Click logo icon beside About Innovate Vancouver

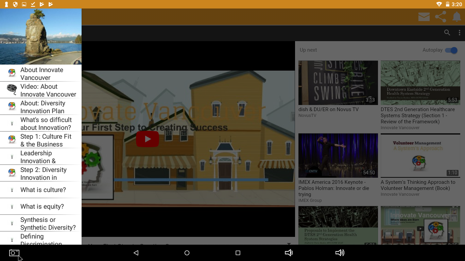(12, 73)
